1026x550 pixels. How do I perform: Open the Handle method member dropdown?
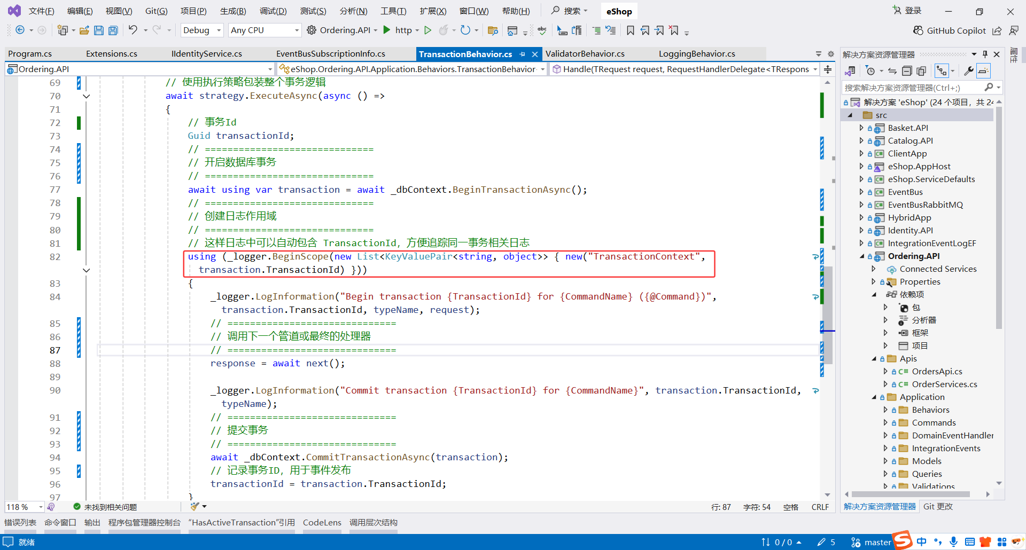tap(685, 69)
